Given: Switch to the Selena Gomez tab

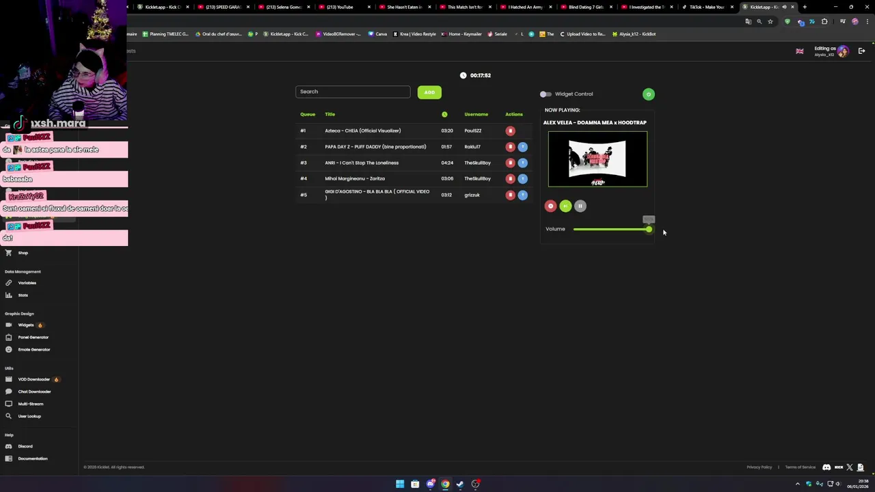Looking at the screenshot, I should coord(284,7).
